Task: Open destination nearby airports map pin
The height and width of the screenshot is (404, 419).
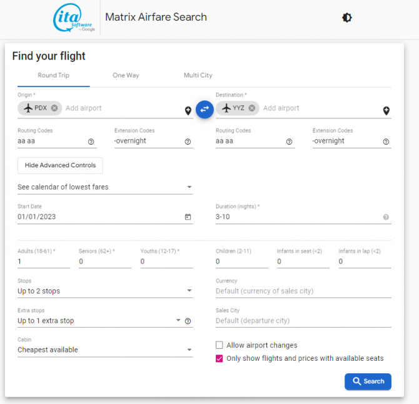Action: point(386,111)
